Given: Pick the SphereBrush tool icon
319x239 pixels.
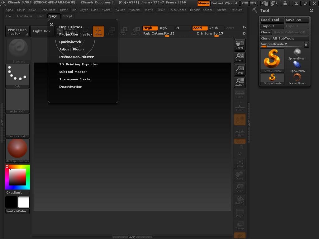Looking at the screenshot, I should tap(297, 54).
